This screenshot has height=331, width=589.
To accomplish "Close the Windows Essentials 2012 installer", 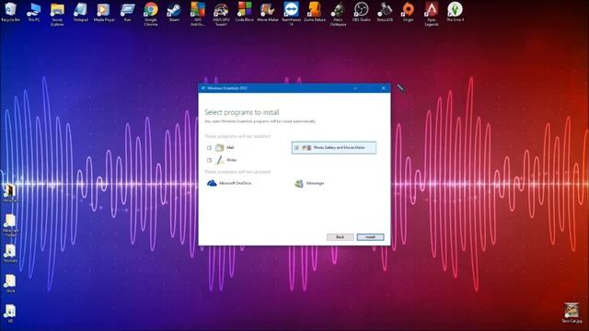I will 383,88.
